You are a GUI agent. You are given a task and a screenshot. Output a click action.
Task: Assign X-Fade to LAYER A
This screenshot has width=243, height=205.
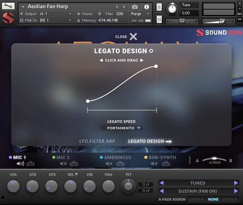click(x=196, y=200)
